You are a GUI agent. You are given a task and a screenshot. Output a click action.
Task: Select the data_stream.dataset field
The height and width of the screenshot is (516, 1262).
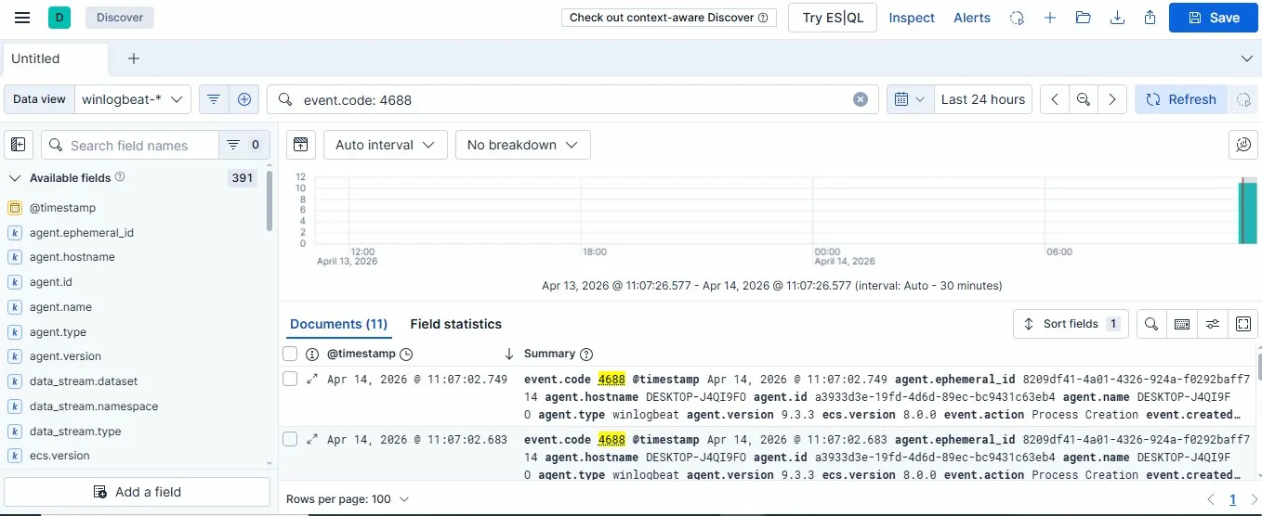point(84,381)
